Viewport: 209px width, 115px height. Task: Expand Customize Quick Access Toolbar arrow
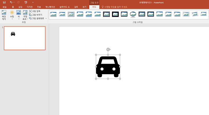(x=33, y=2)
